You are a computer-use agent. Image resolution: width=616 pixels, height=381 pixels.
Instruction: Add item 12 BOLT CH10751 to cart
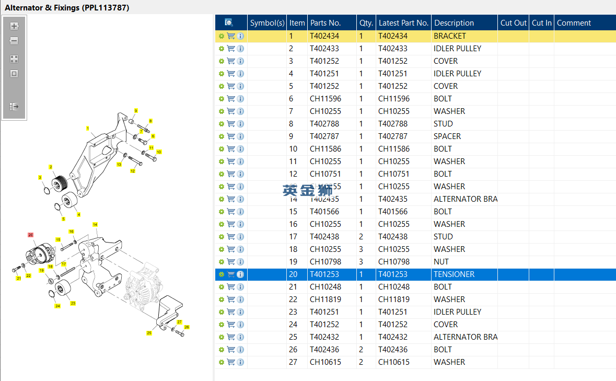231,174
